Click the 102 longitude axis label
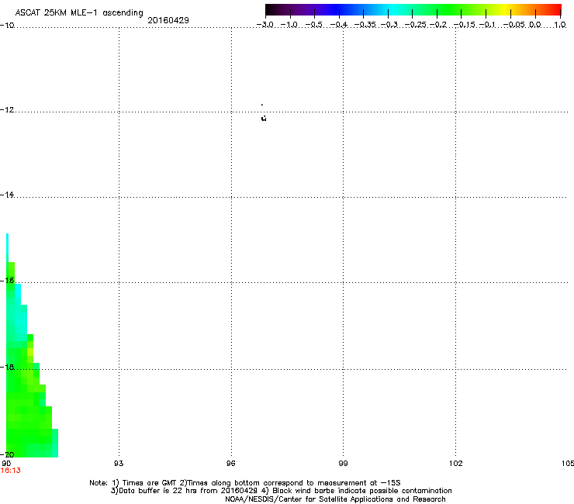574x504 pixels. (x=456, y=464)
